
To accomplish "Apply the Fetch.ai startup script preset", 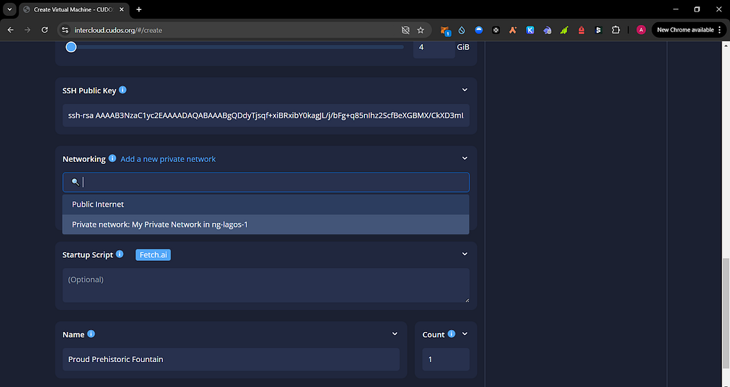I will pyautogui.click(x=153, y=254).
